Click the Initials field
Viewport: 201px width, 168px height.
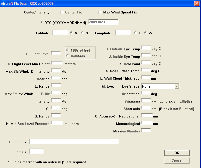coord(36,151)
